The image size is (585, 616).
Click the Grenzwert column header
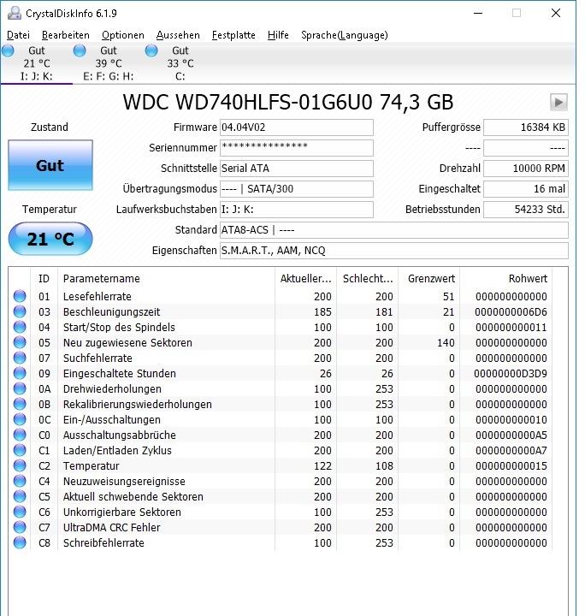tap(429, 279)
